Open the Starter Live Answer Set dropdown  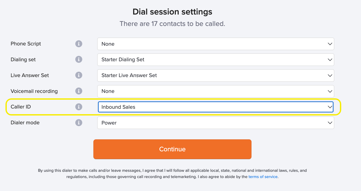[216, 76]
